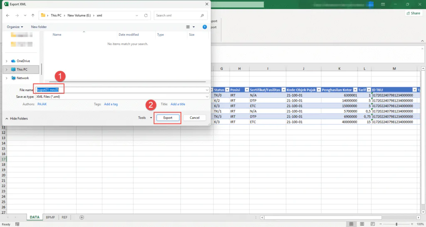Go forward in the Export XML dialog
Screen dimensions: 426x227
point(17,15)
